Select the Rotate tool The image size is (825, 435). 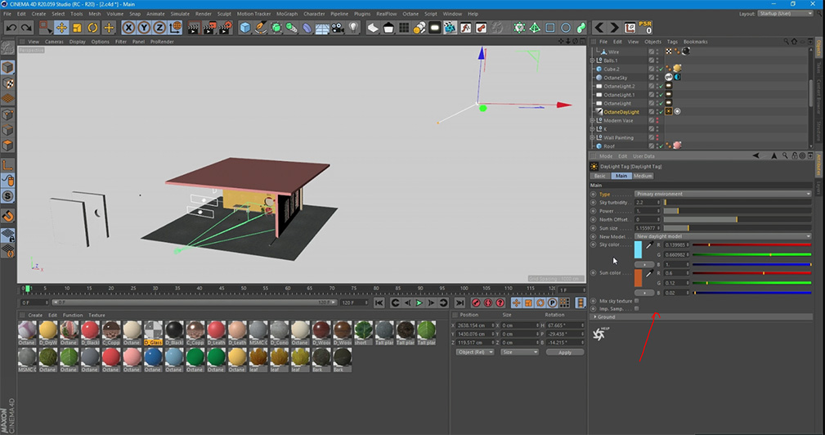tap(92, 28)
